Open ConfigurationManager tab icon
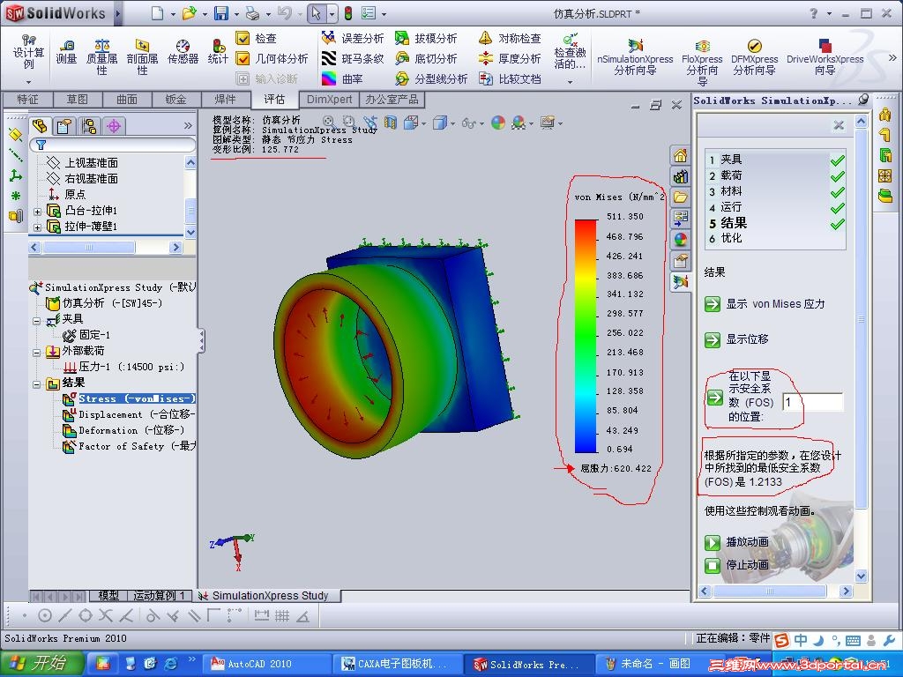This screenshot has width=903, height=677. pyautogui.click(x=89, y=125)
